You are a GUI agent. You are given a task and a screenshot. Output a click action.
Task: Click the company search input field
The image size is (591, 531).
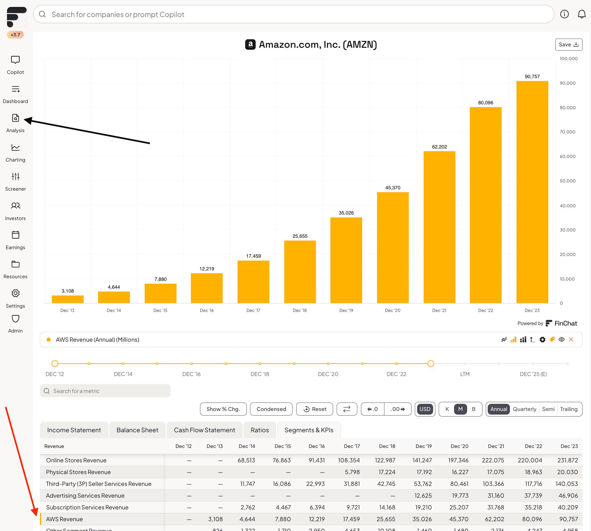pyautogui.click(x=294, y=14)
